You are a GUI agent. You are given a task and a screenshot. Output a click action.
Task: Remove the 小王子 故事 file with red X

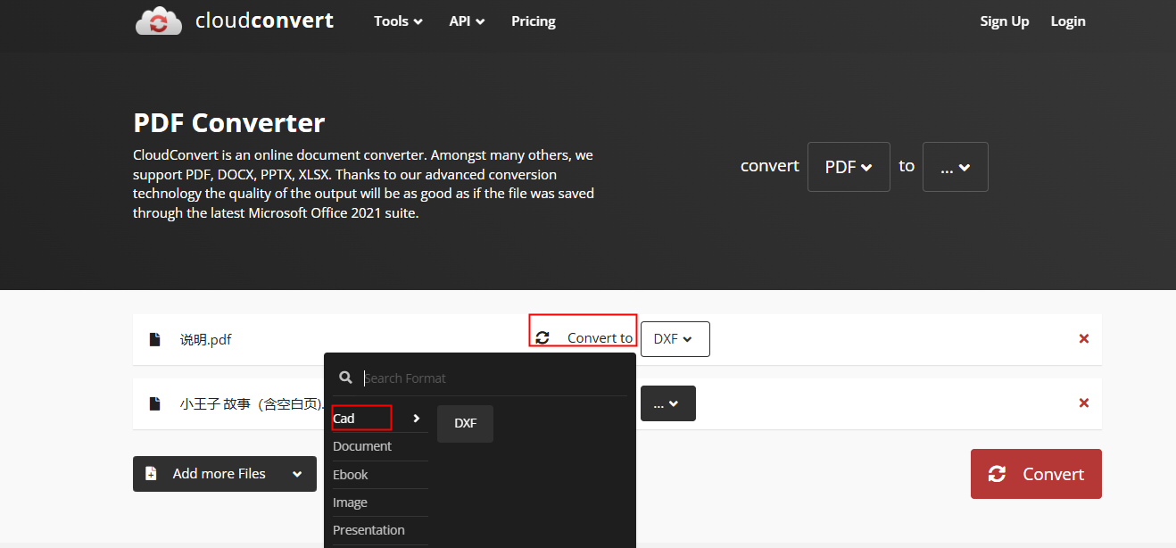(1084, 403)
